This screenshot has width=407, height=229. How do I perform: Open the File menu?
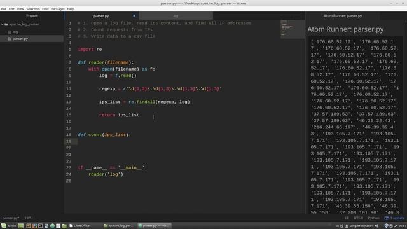[x=4, y=9]
